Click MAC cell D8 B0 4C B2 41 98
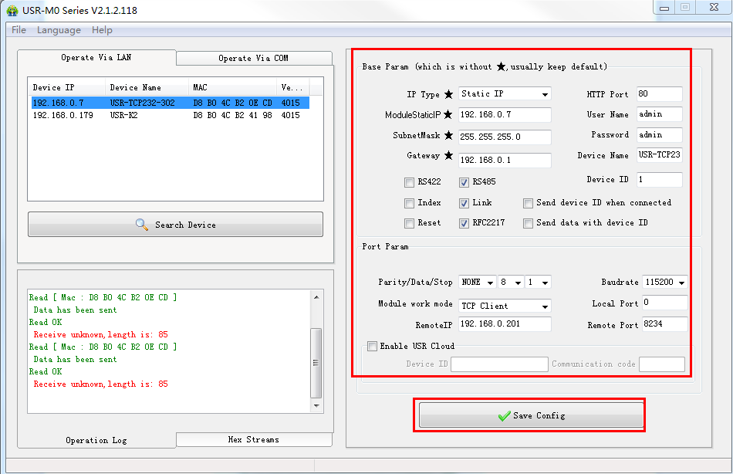The image size is (733, 474). [x=232, y=115]
